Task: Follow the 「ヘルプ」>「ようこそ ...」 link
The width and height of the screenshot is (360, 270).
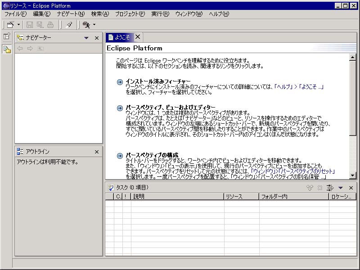Action: tap(299, 87)
